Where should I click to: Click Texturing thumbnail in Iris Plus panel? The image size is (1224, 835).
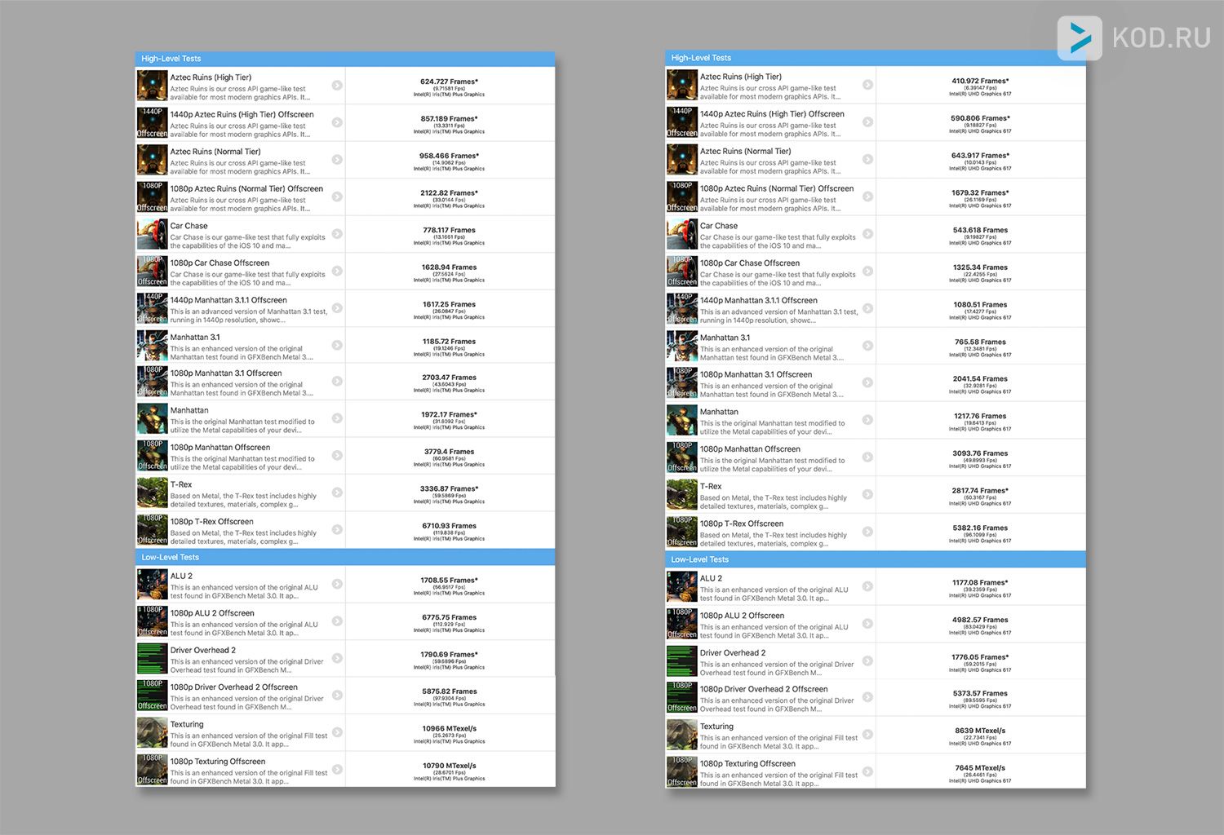[153, 732]
